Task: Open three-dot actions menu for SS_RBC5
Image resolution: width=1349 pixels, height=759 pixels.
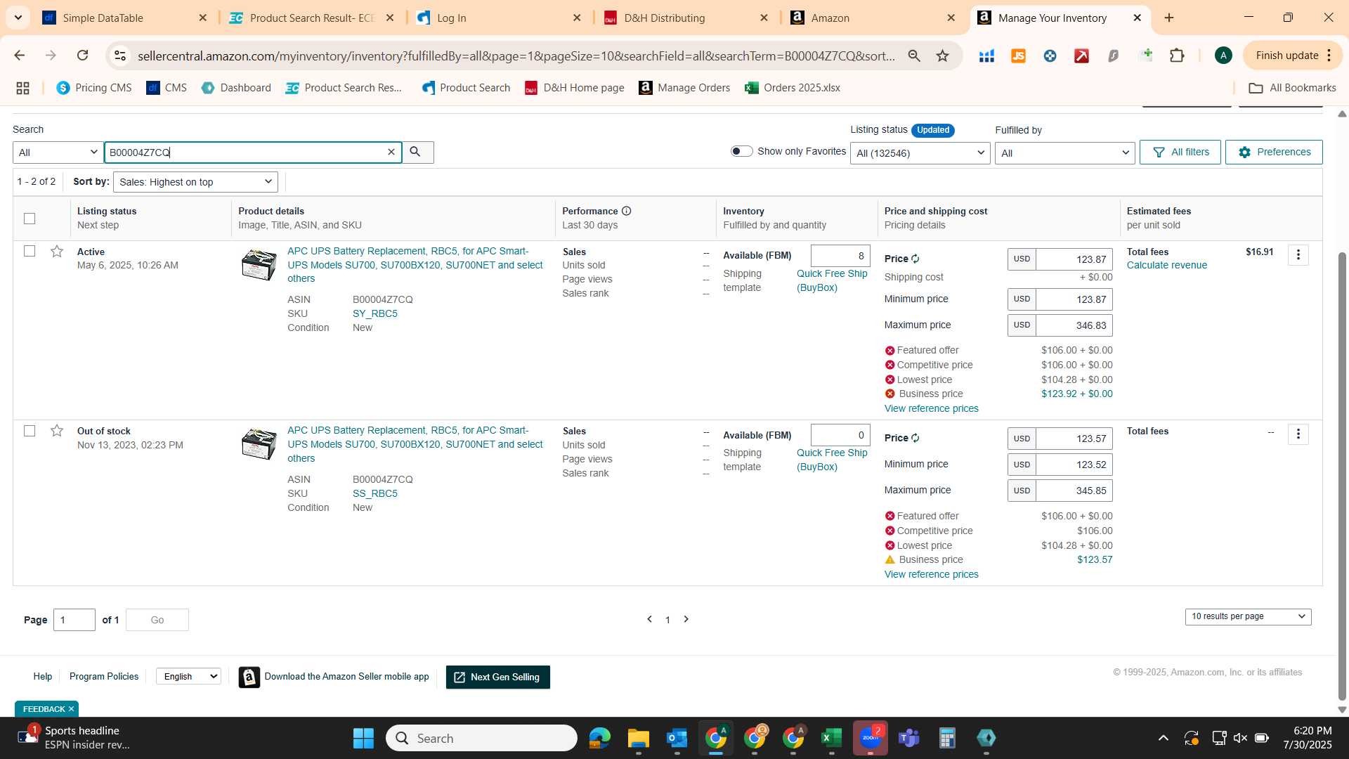Action: [1298, 434]
